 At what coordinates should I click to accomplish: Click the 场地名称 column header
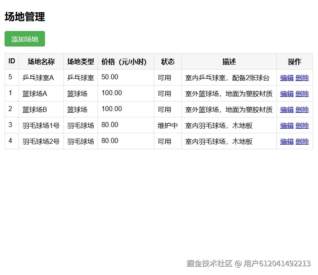coord(41,62)
